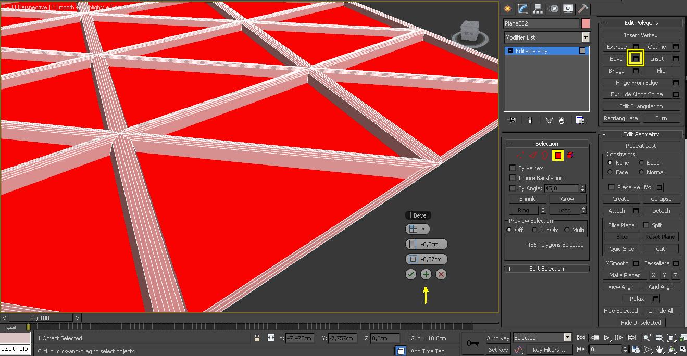Open the Display command panel tab
The width and height of the screenshot is (687, 356).
568,8
